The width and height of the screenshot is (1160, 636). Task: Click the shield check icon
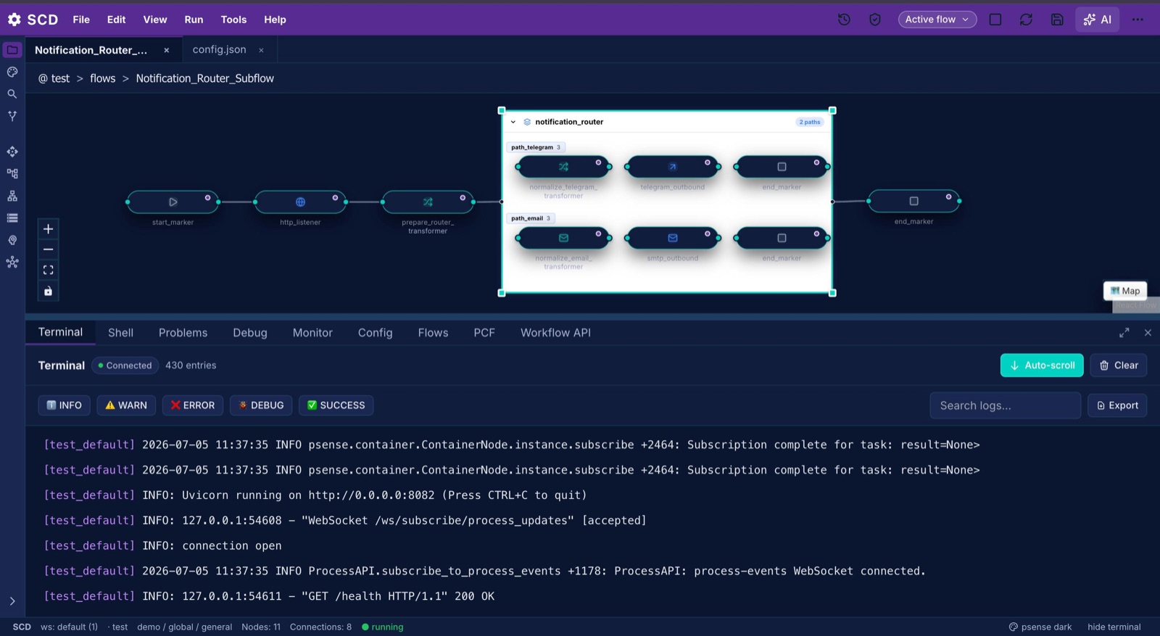[x=875, y=20]
